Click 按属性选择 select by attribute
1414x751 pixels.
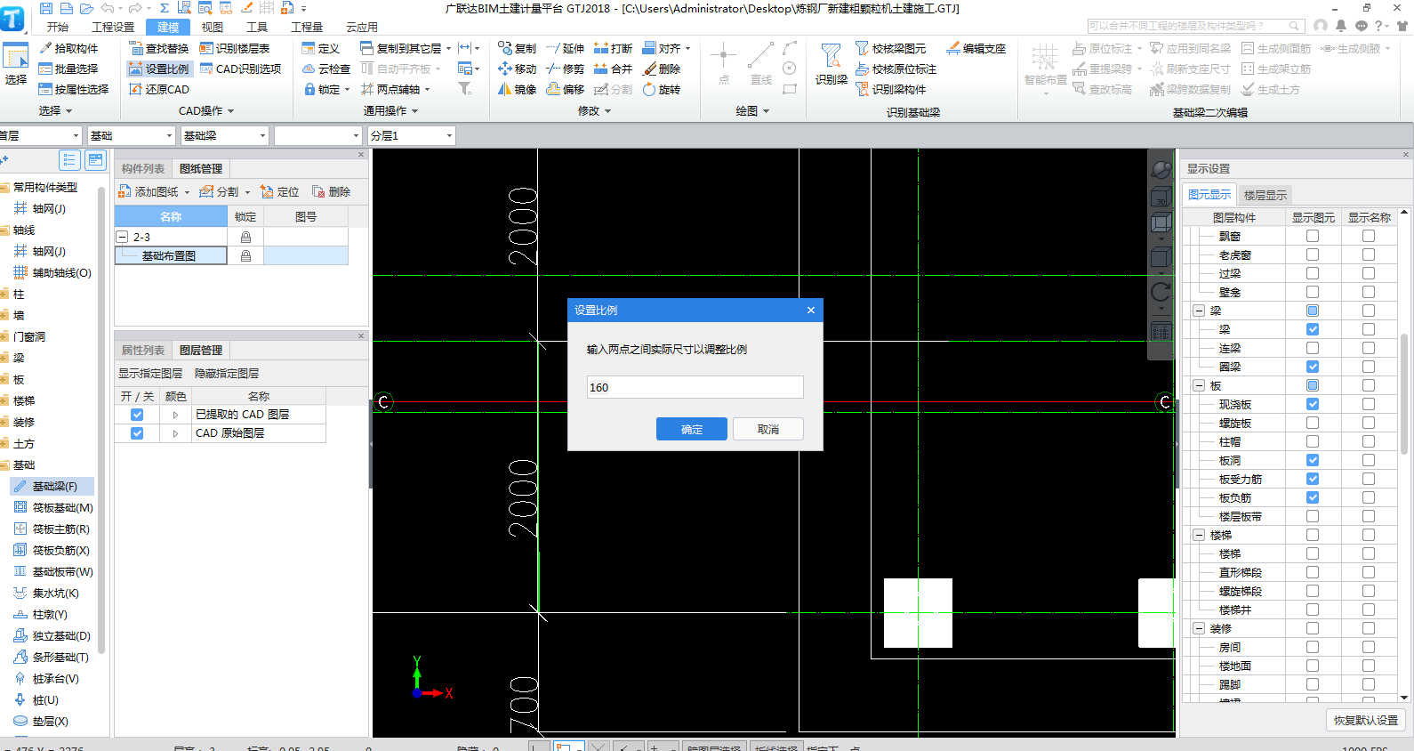click(x=74, y=89)
